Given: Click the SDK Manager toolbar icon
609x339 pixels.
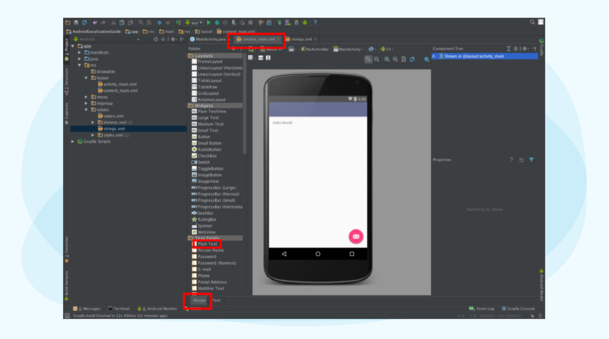Looking at the screenshot, I should click(297, 23).
